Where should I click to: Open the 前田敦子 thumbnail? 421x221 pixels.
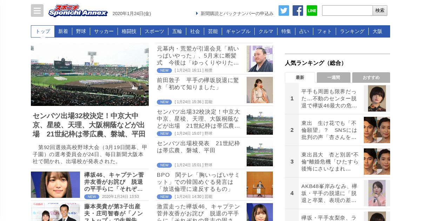(260, 90)
